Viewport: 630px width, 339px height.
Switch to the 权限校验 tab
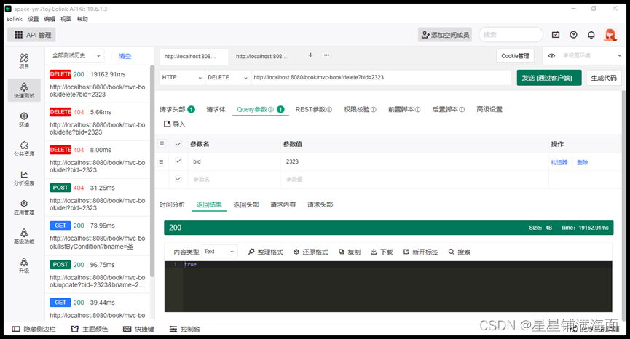(360, 110)
